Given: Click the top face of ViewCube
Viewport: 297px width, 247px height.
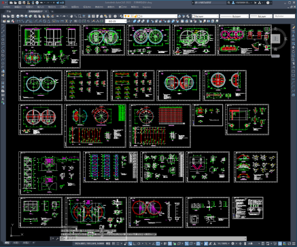Looking at the screenshot, I should pos(276,39).
